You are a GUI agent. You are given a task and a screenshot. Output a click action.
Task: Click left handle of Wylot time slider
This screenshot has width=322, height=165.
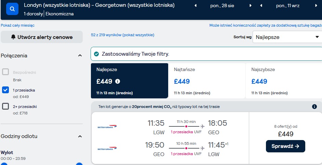pos(4,164)
